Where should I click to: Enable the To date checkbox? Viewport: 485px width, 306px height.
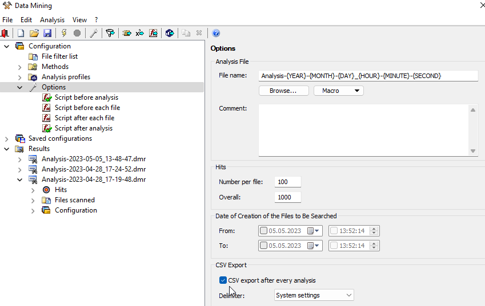(263, 245)
